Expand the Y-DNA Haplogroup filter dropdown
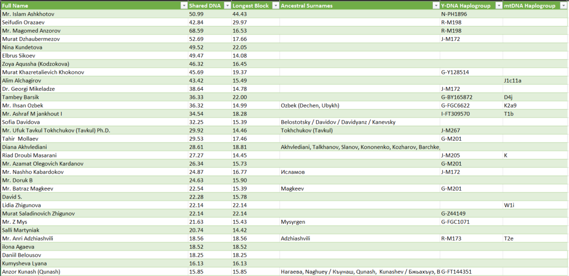This screenshot has width=569, height=276. coord(498,5)
